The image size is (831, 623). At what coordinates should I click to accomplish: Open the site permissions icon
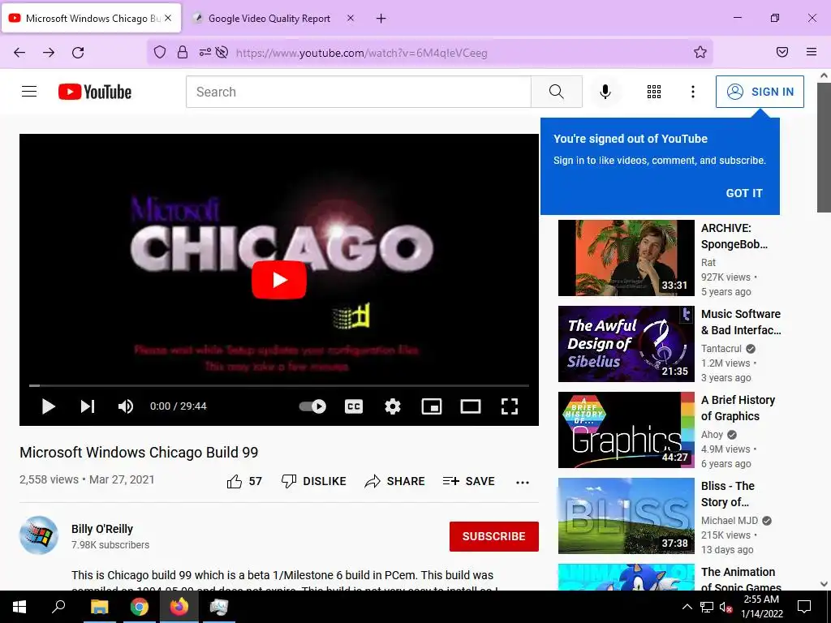pos(205,52)
